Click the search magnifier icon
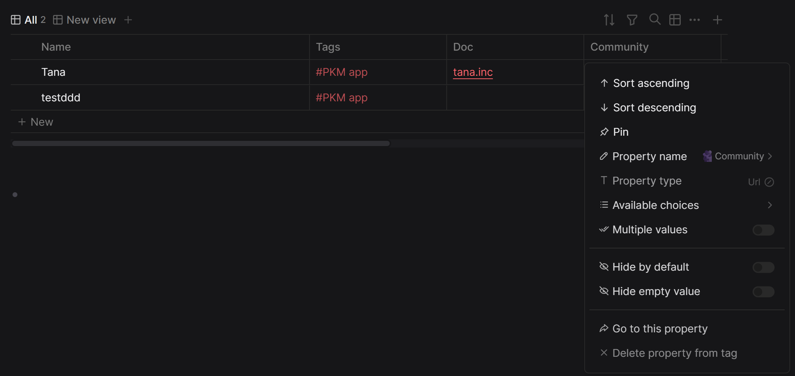795x376 pixels. click(654, 19)
